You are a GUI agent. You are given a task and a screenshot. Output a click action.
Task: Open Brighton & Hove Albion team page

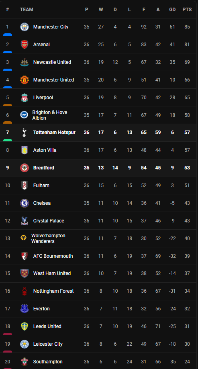[x=50, y=115]
